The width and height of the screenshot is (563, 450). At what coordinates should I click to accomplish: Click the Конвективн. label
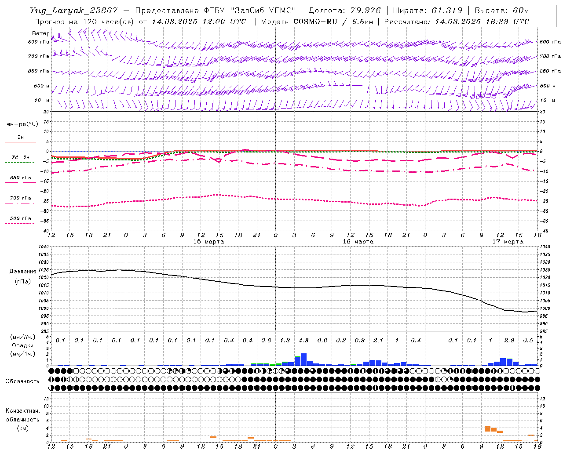coord(22,411)
